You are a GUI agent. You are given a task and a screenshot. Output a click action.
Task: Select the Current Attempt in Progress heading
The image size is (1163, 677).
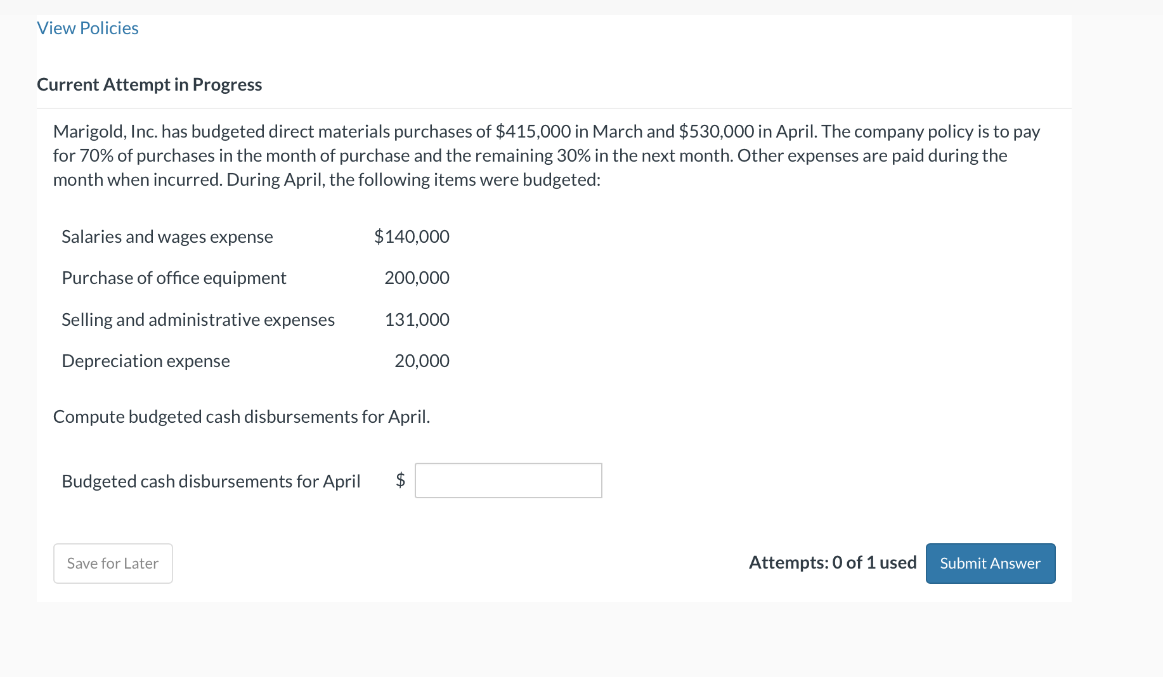(149, 84)
